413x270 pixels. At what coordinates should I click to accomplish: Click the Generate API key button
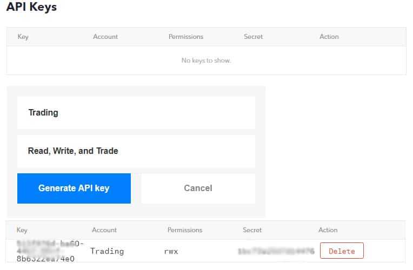(x=74, y=188)
